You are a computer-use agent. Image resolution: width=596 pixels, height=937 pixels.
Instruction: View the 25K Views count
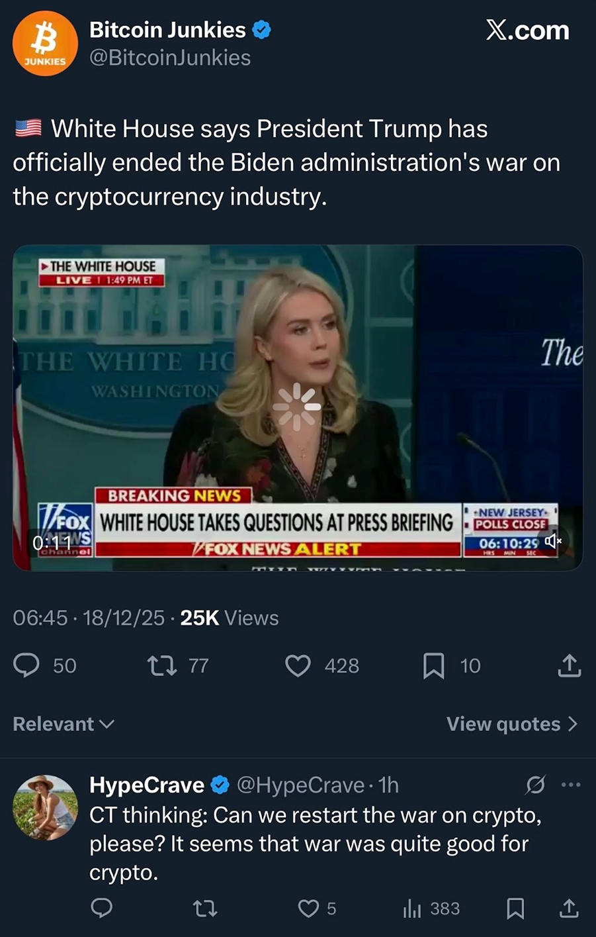tap(229, 618)
